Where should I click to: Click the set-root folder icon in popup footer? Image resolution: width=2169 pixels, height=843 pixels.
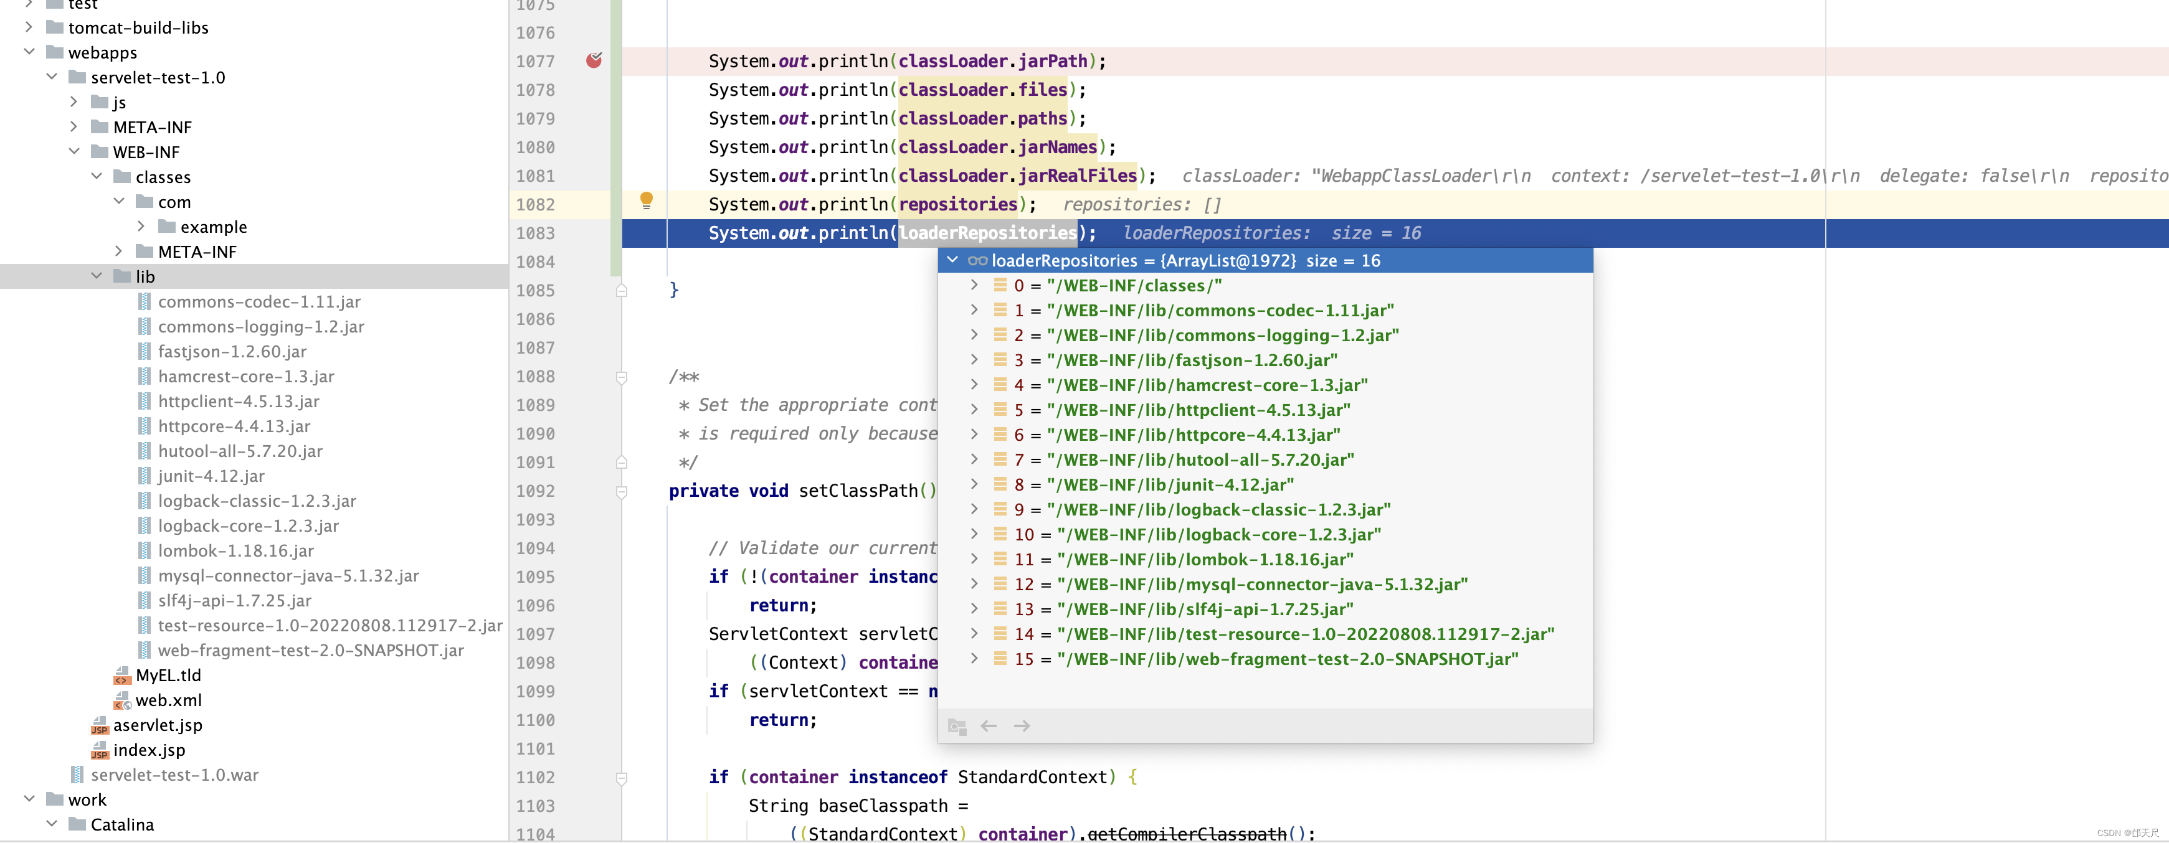coord(957,725)
